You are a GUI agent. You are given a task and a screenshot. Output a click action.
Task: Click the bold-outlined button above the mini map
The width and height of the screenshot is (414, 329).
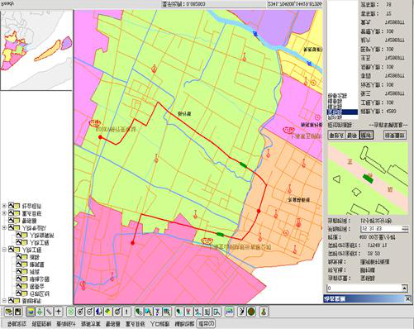click(366, 135)
